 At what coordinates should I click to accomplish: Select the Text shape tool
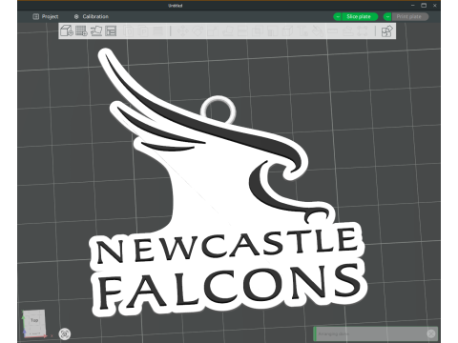pos(302,30)
